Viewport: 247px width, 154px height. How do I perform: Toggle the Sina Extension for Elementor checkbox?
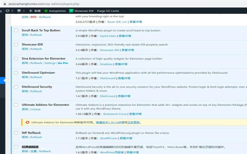click(16, 59)
